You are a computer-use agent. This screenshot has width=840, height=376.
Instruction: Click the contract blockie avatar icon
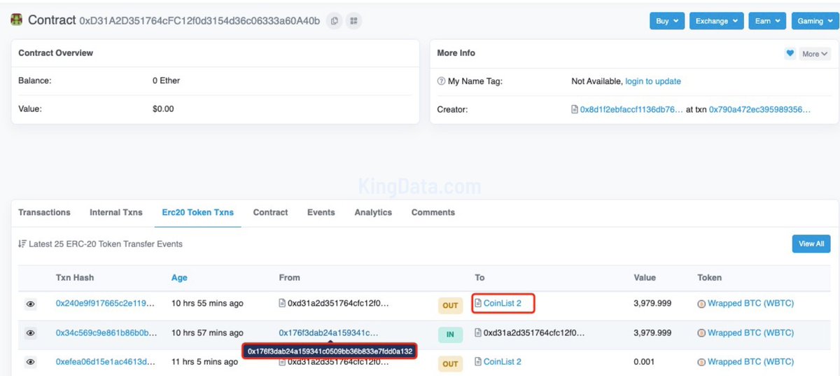16,20
